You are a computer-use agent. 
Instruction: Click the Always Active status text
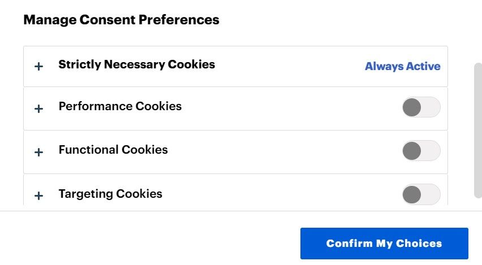coord(402,66)
